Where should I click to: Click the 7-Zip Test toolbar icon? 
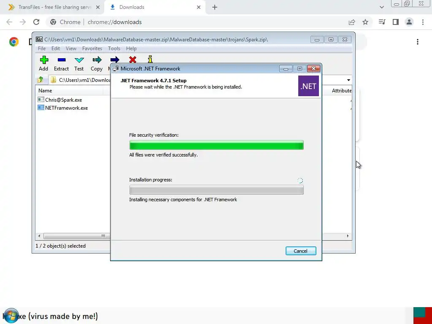pos(79,60)
